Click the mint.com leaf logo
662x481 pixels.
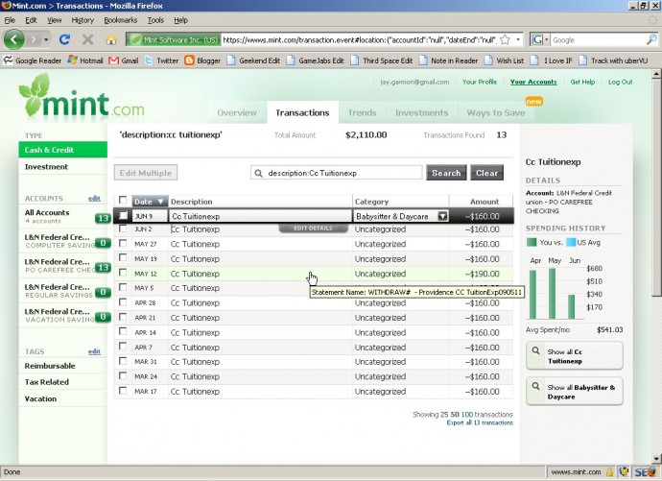pos(81,95)
